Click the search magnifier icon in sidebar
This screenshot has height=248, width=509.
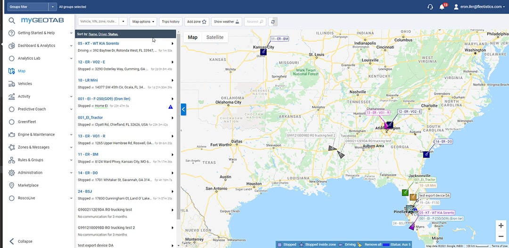12,21
